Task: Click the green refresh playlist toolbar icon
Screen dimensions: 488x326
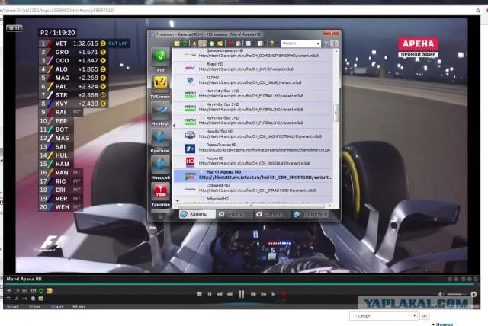Action: point(185,43)
